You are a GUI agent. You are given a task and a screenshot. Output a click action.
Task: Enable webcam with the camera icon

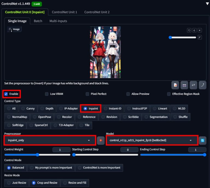point(184,85)
